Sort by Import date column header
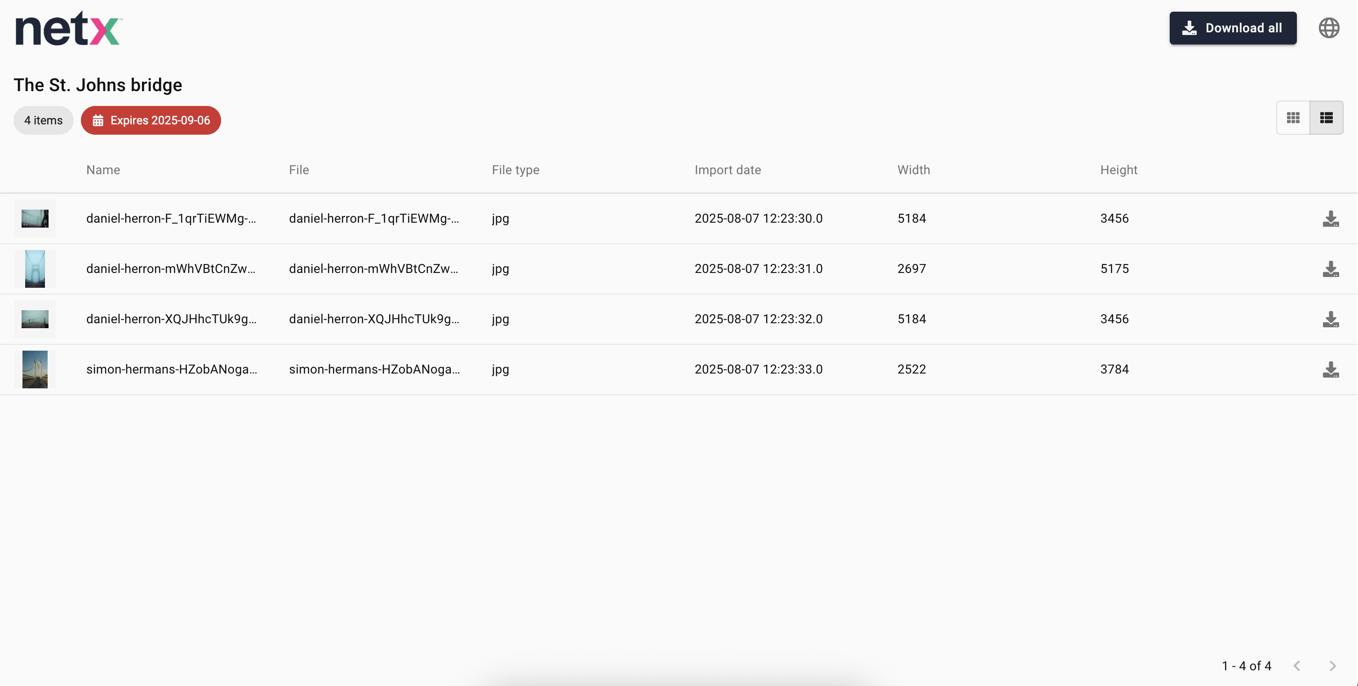This screenshot has width=1358, height=686. (728, 170)
